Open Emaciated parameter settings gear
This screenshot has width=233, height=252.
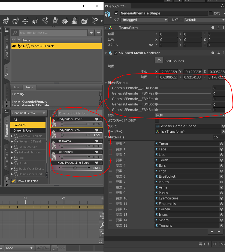tap(101, 141)
